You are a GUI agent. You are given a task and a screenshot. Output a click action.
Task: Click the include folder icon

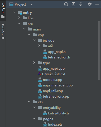coord(40,40)
